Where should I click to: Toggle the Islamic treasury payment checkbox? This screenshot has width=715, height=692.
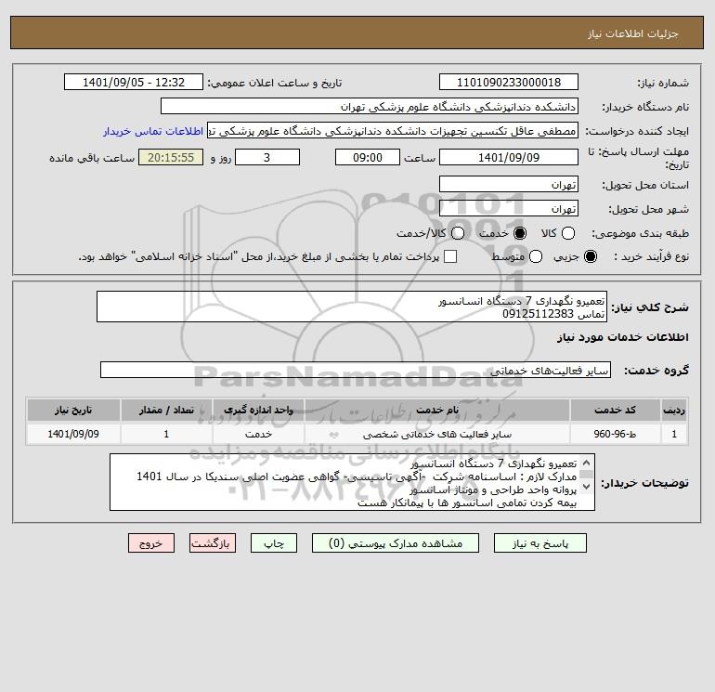click(450, 256)
